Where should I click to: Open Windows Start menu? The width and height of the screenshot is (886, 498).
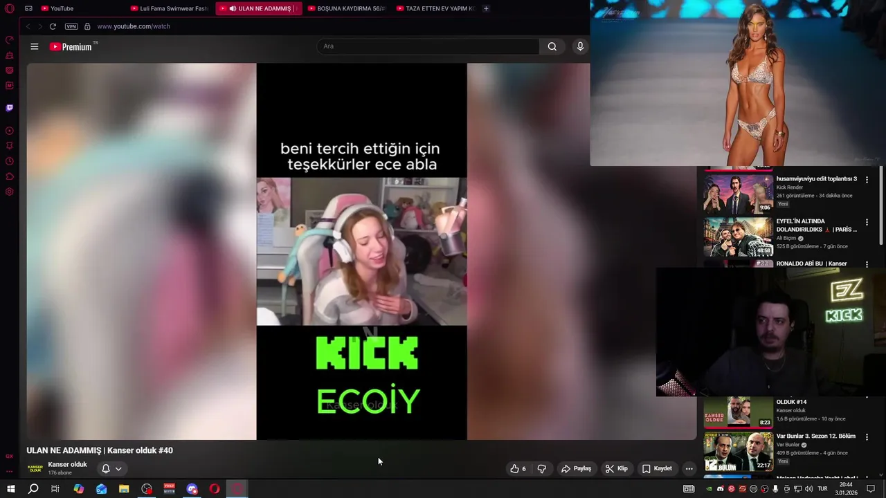pos(10,489)
